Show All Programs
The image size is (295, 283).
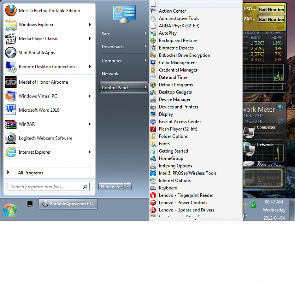click(x=31, y=173)
